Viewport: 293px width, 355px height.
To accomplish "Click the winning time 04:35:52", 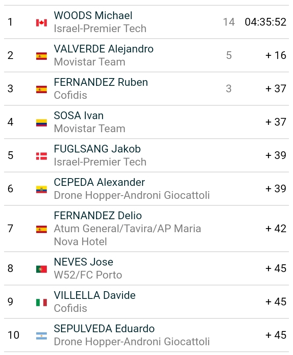I will click(265, 22).
